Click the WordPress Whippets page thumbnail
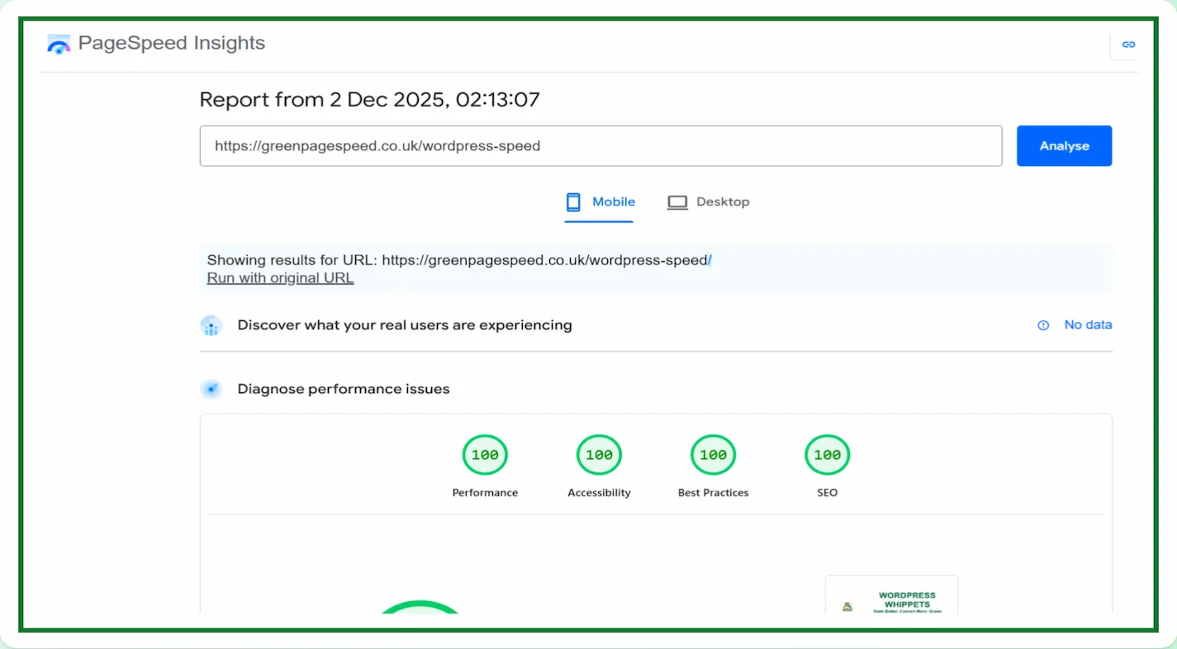The image size is (1177, 649). pos(891,596)
